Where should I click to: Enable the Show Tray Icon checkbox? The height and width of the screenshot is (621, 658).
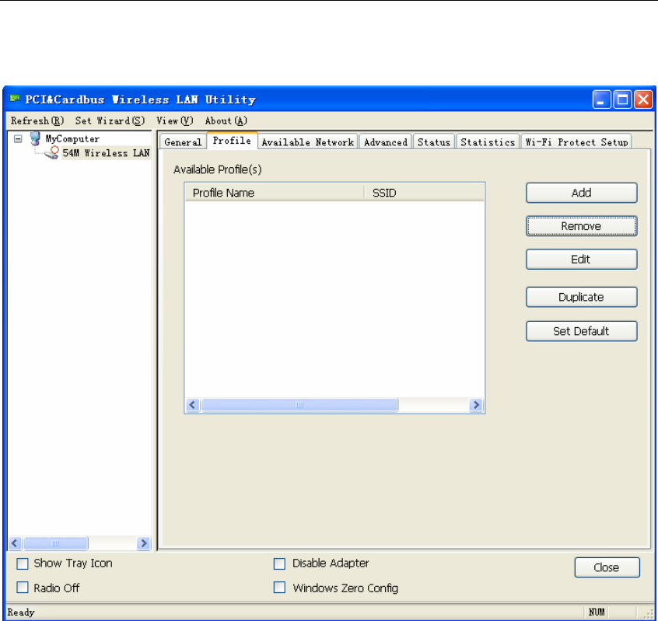(23, 563)
